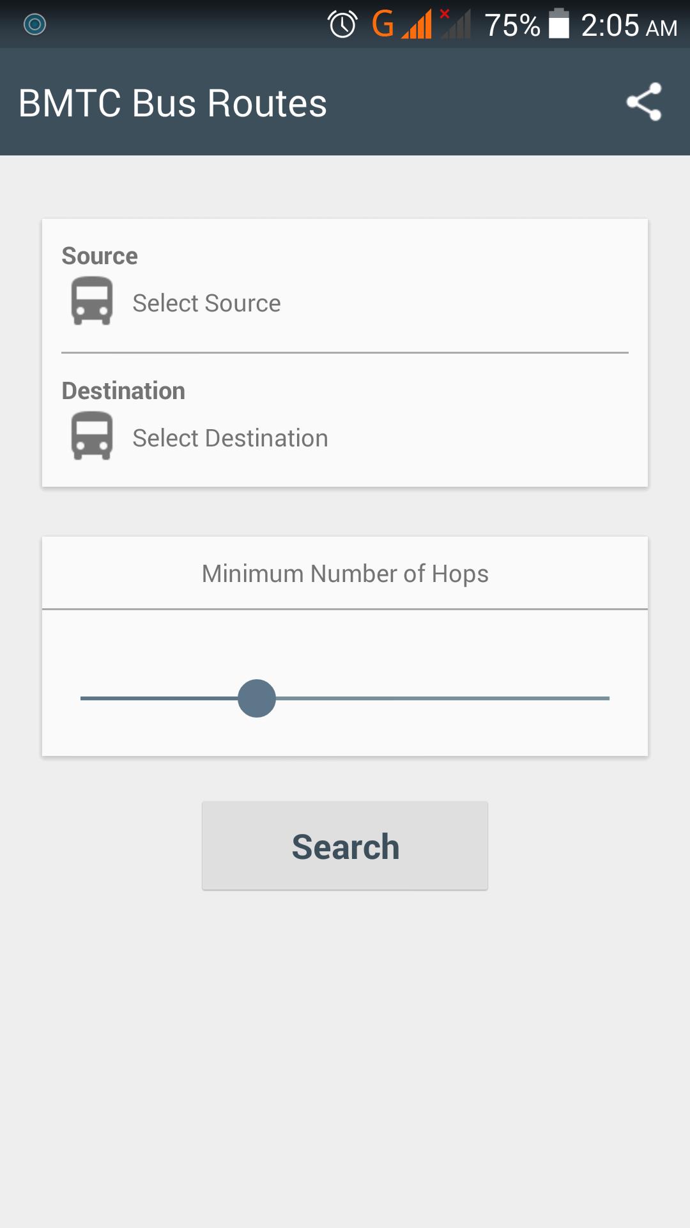This screenshot has height=1228, width=690.
Task: Click the hops slider thumb
Action: [x=257, y=698]
